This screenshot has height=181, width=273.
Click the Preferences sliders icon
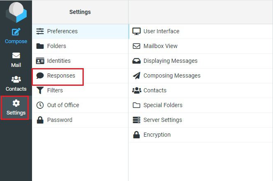(x=40, y=31)
